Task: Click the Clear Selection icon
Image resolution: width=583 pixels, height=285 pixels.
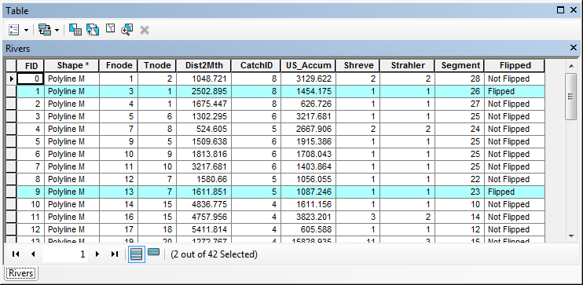Action: click(110, 28)
